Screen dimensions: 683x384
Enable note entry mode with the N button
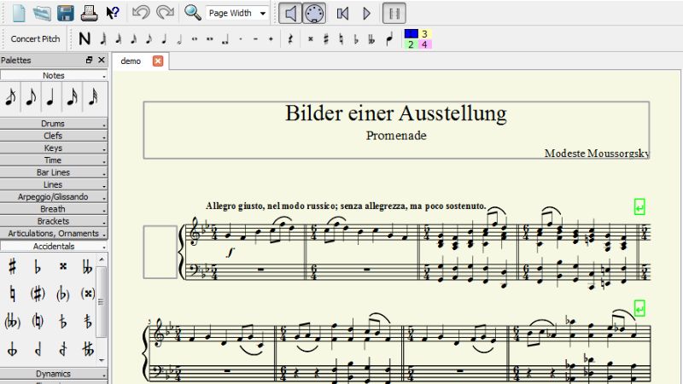(x=85, y=38)
